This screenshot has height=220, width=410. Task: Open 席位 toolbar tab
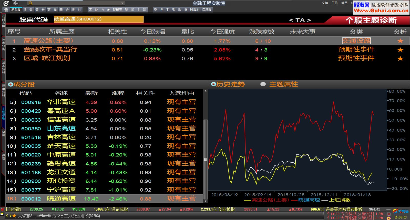coord(93,10)
